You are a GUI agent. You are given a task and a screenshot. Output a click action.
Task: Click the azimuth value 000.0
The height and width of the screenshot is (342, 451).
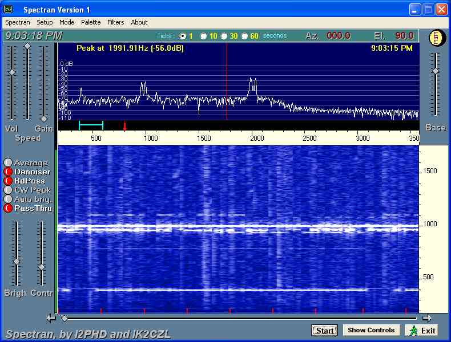[x=338, y=36]
